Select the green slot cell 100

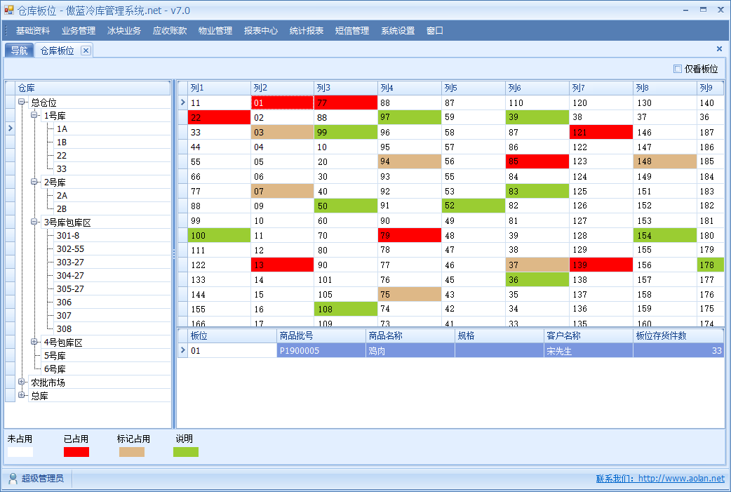(x=219, y=236)
